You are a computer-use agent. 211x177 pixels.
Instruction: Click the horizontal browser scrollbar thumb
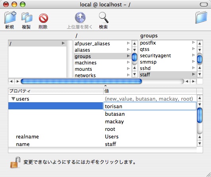click(81, 82)
